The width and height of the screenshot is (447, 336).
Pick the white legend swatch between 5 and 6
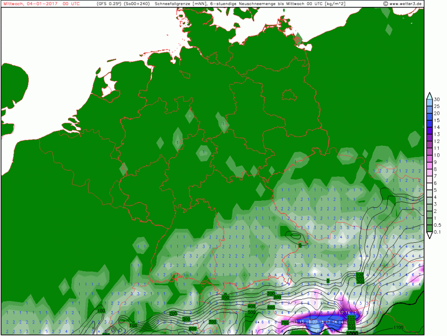point(429,187)
